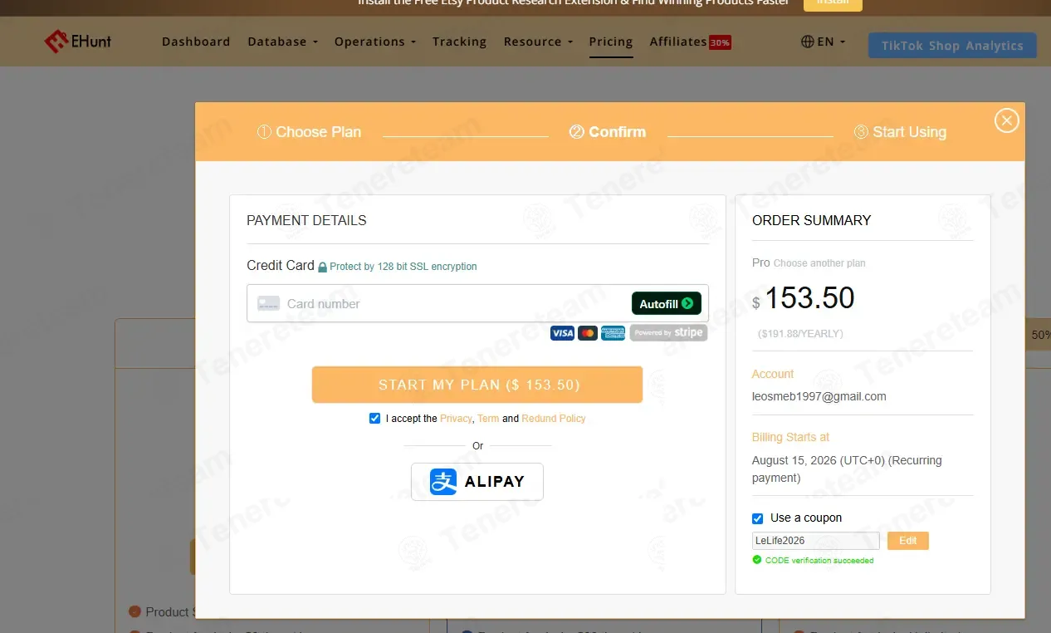Image resolution: width=1051 pixels, height=633 pixels.
Task: Open the Term link
Action: click(x=488, y=419)
